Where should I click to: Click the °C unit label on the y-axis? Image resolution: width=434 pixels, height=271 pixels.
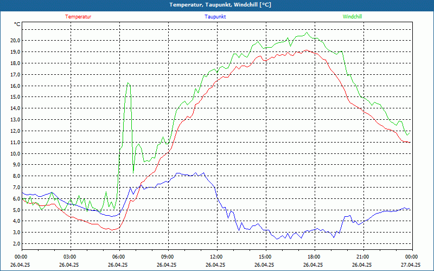(x=17, y=24)
